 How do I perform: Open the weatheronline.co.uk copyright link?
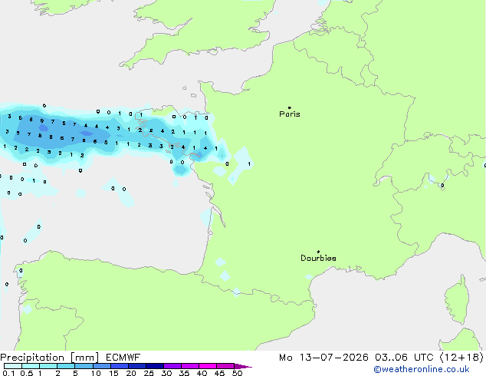[x=421, y=369]
